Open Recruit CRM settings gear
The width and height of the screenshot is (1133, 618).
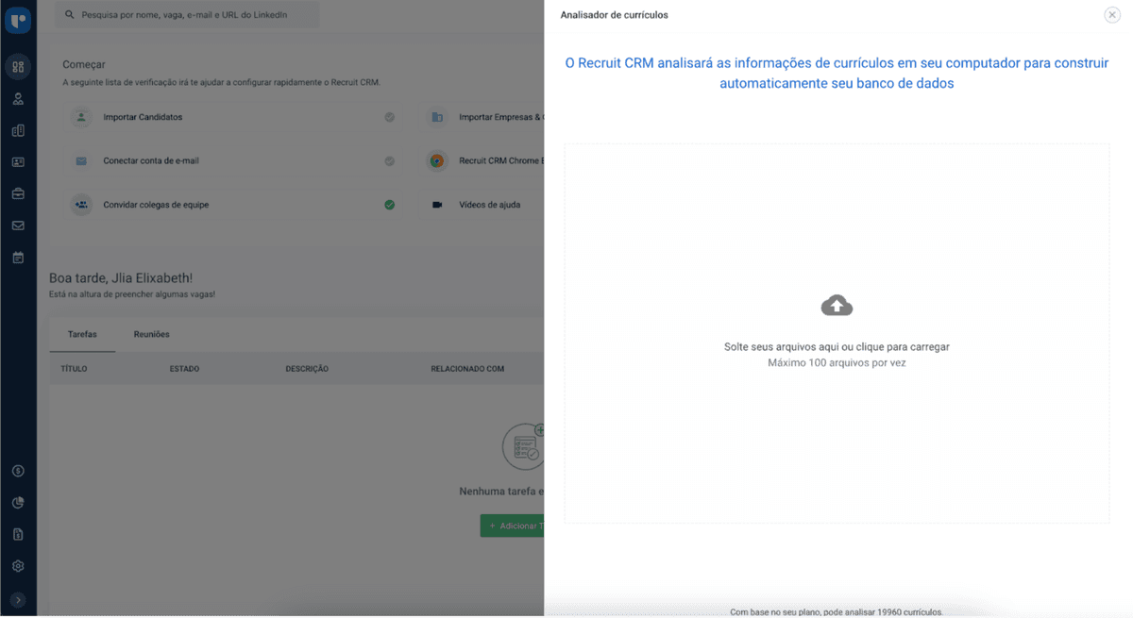[x=18, y=565]
